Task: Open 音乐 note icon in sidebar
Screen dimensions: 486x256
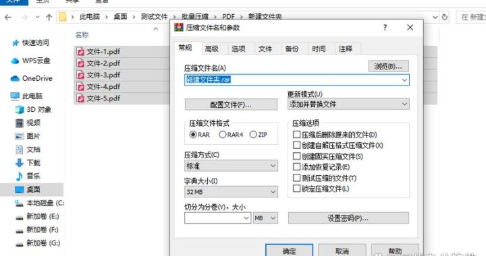Action: pyautogui.click(x=19, y=177)
